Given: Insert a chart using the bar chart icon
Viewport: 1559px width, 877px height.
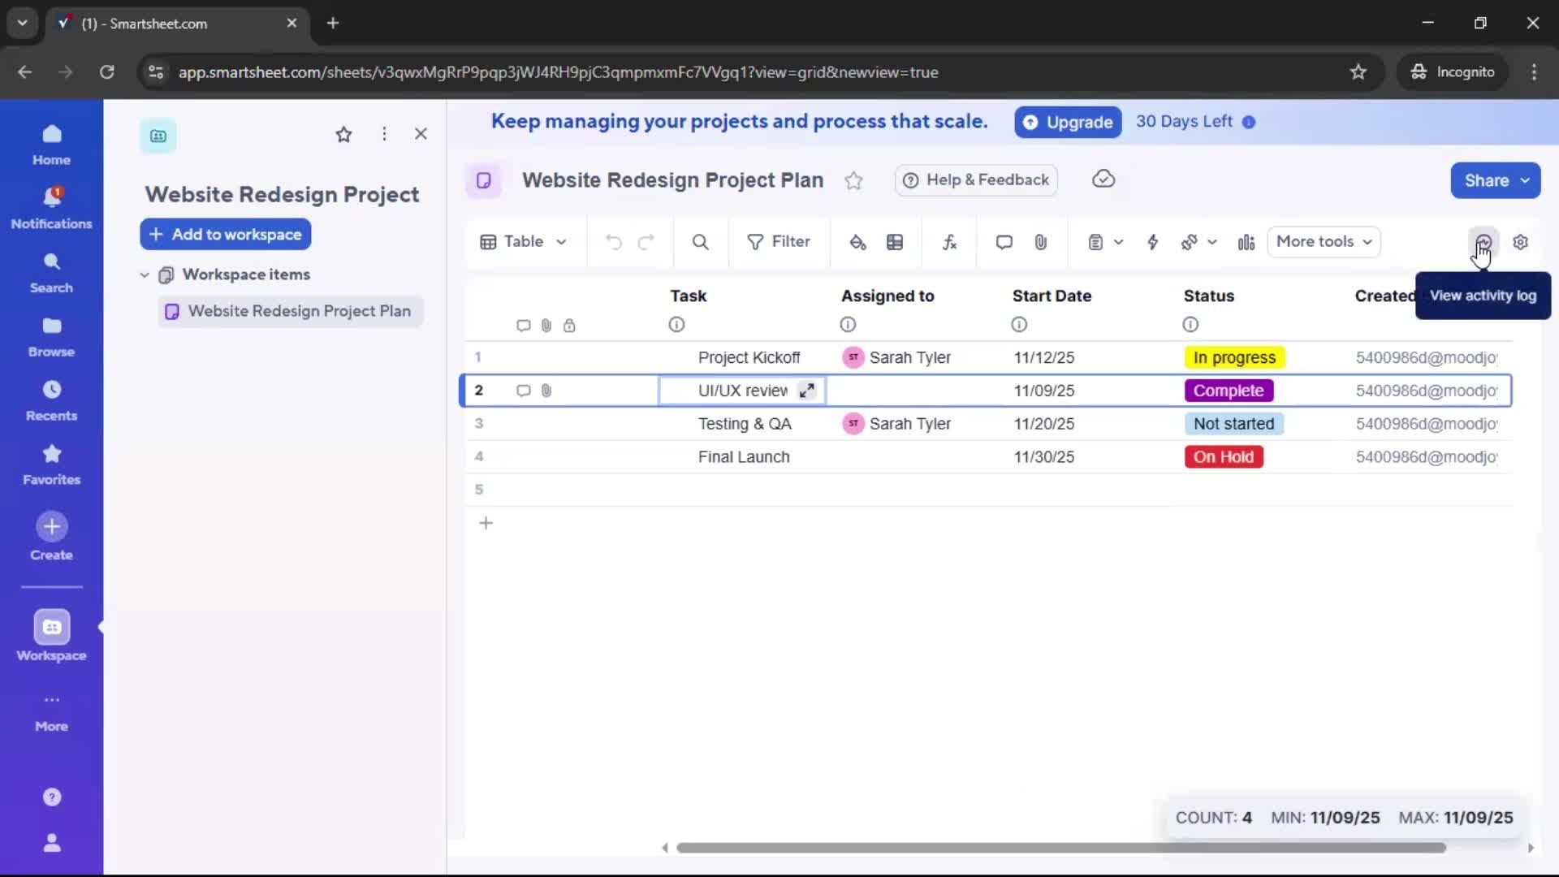Looking at the screenshot, I should click(1246, 243).
